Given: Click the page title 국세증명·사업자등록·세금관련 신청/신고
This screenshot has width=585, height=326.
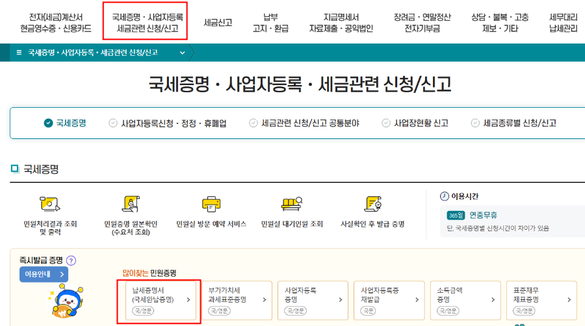Looking at the screenshot, I should coord(300,84).
